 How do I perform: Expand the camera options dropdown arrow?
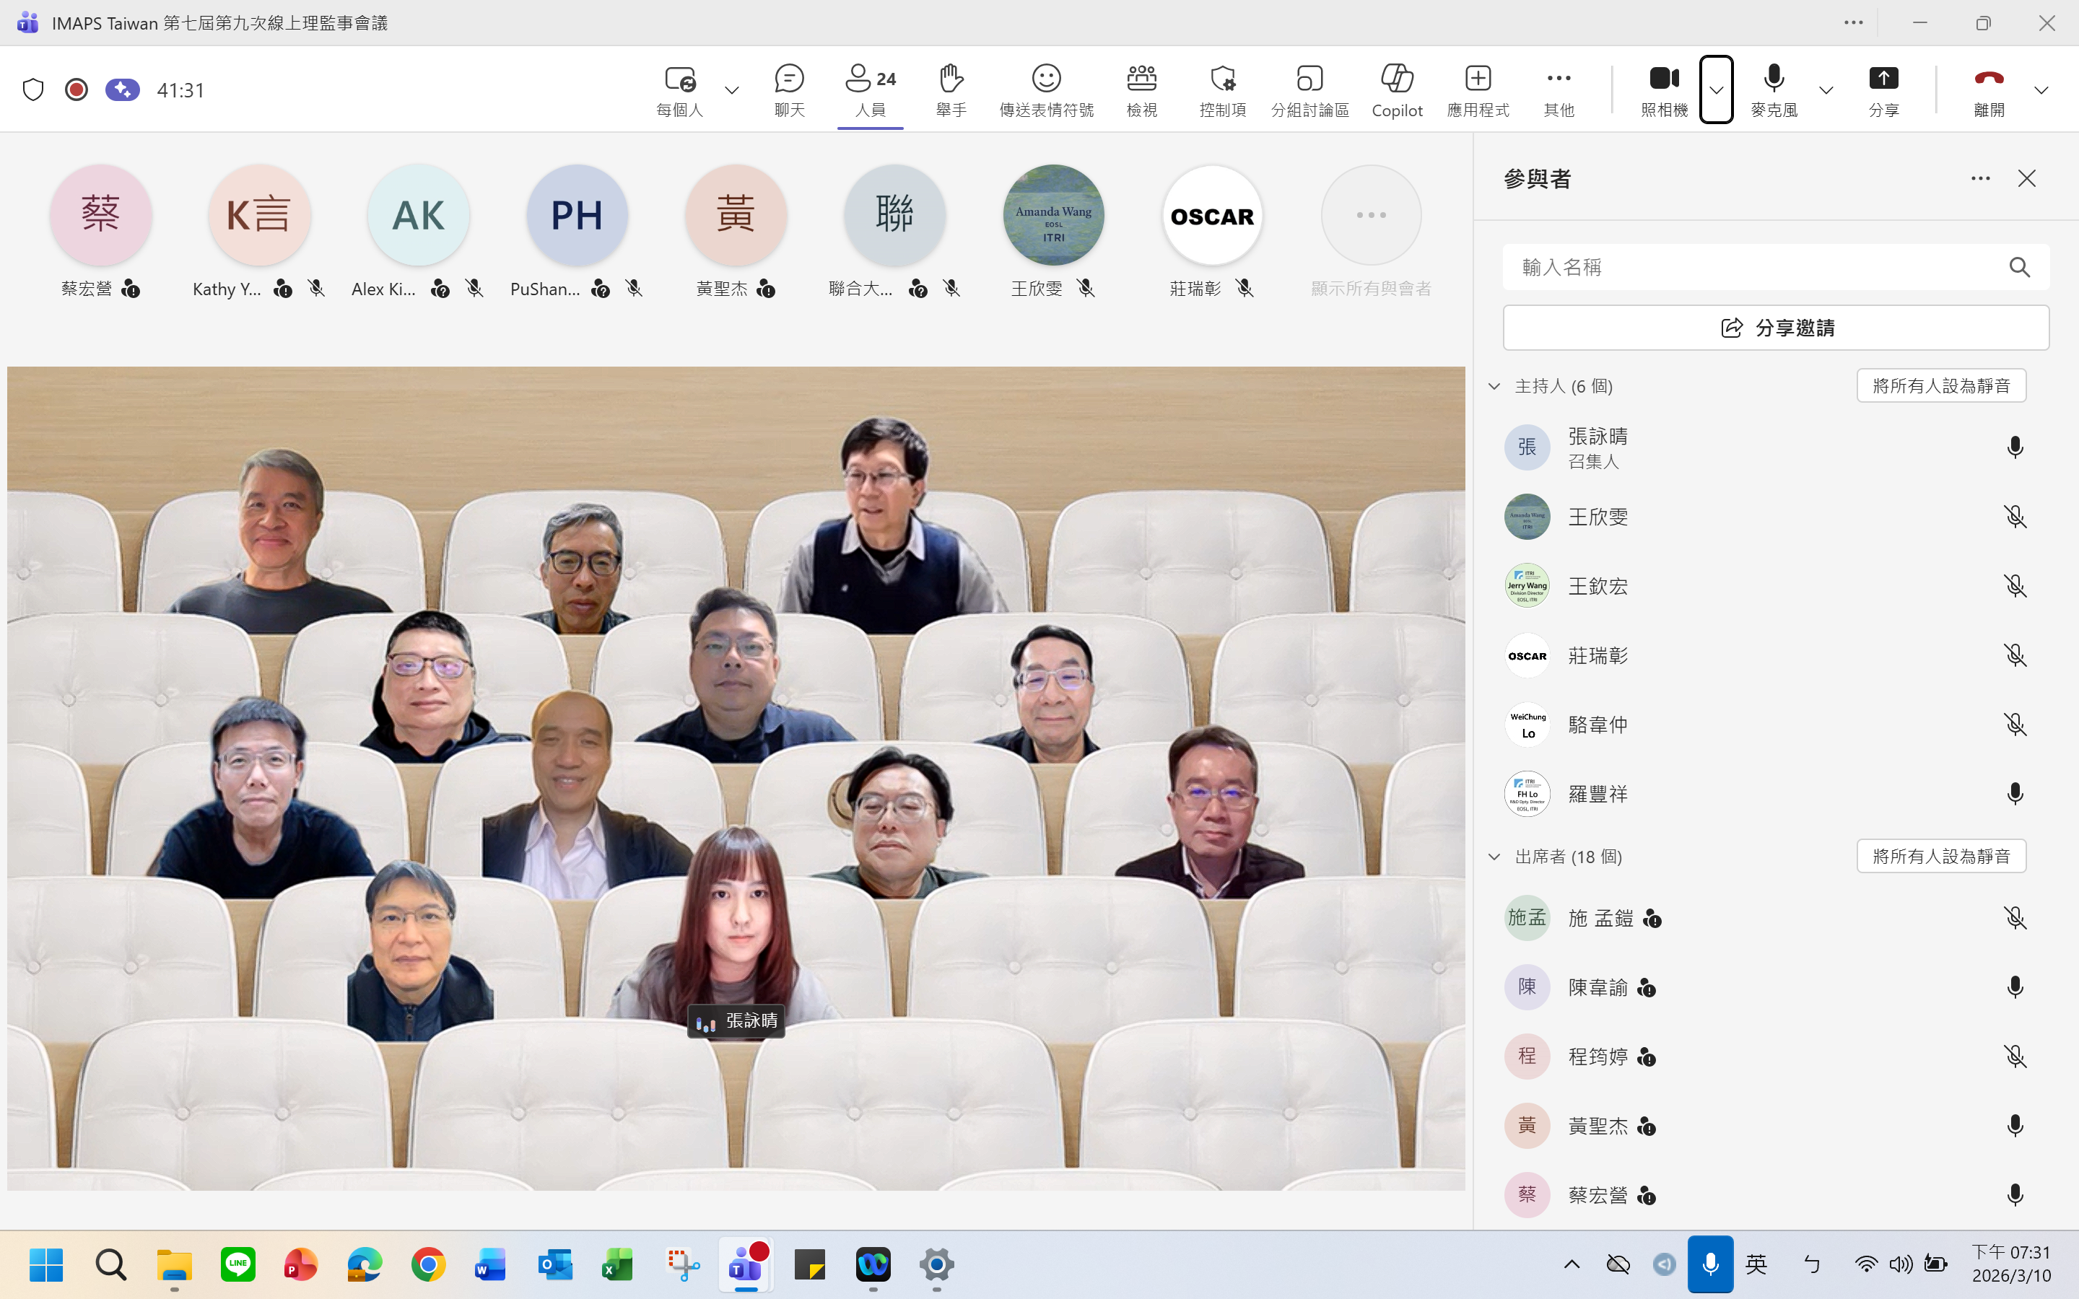tap(1717, 89)
